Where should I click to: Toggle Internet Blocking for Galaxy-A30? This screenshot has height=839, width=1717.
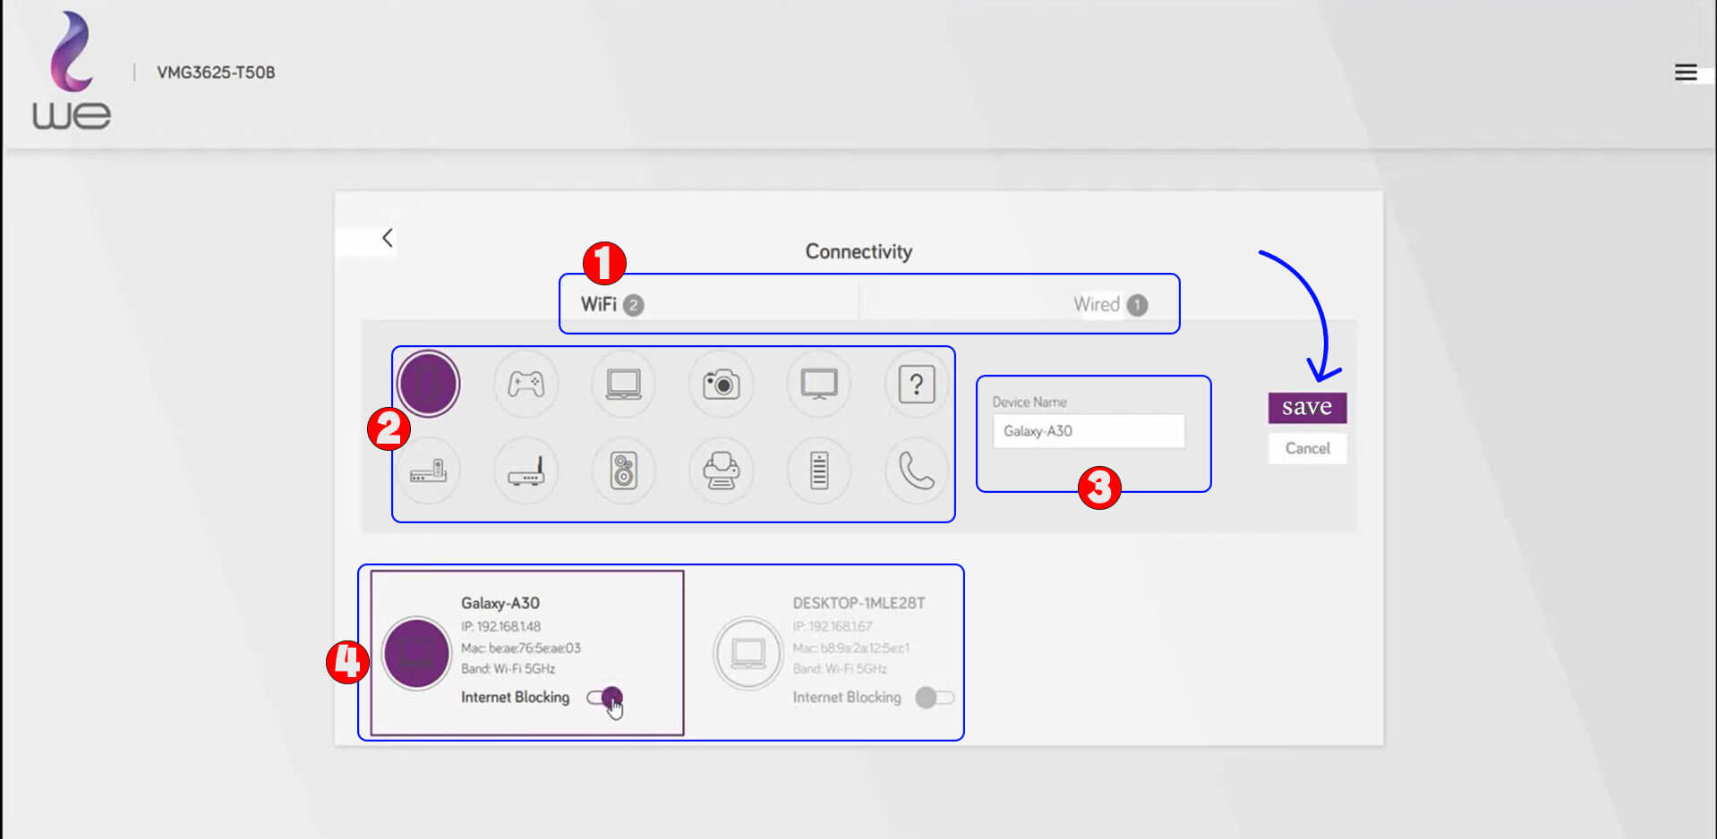pyautogui.click(x=604, y=698)
